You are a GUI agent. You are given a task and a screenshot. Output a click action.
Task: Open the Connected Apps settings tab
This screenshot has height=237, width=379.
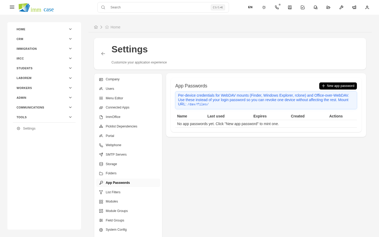point(128,107)
